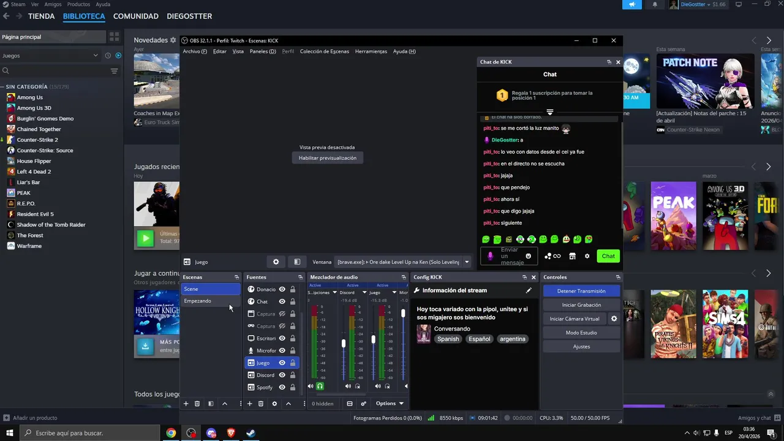
Task: Close the Config KICK dock
Action: [x=533, y=277]
